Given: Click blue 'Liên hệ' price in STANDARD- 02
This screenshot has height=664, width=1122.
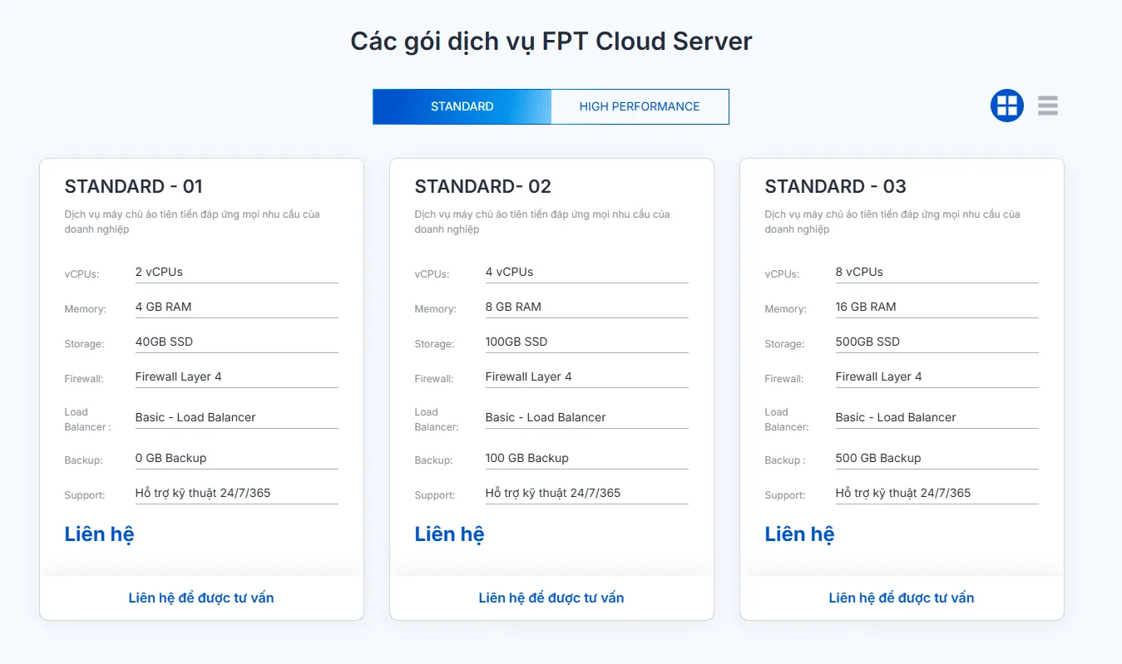Looking at the screenshot, I should tap(450, 534).
